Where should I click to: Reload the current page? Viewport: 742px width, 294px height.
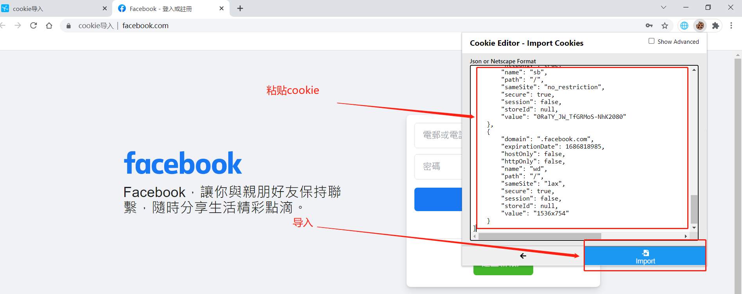click(x=34, y=25)
